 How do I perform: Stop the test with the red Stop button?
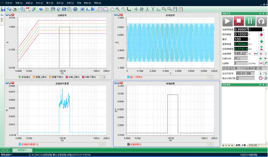click(x=239, y=21)
